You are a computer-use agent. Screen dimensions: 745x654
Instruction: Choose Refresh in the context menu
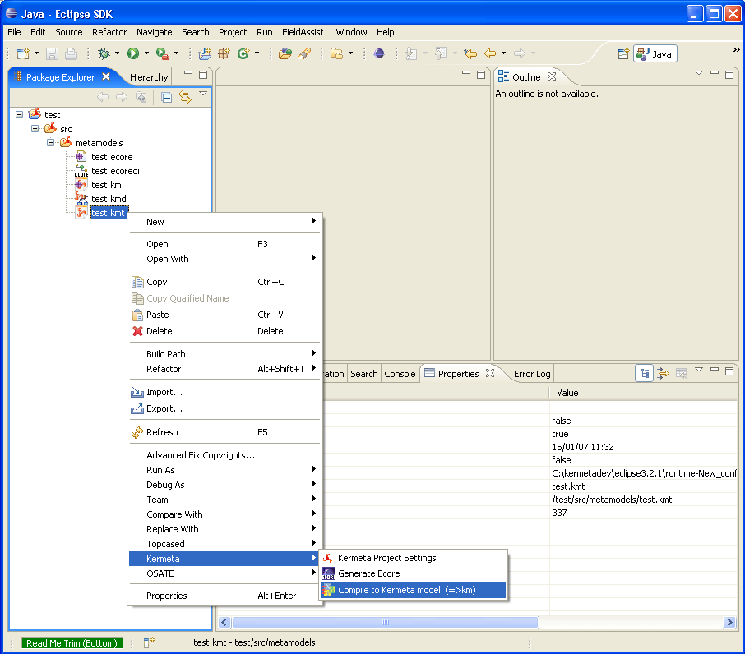[x=224, y=432]
